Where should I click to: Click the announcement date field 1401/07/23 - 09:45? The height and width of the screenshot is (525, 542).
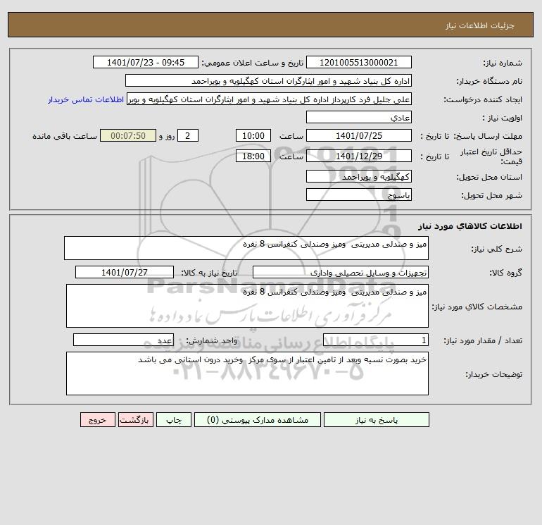pos(146,62)
